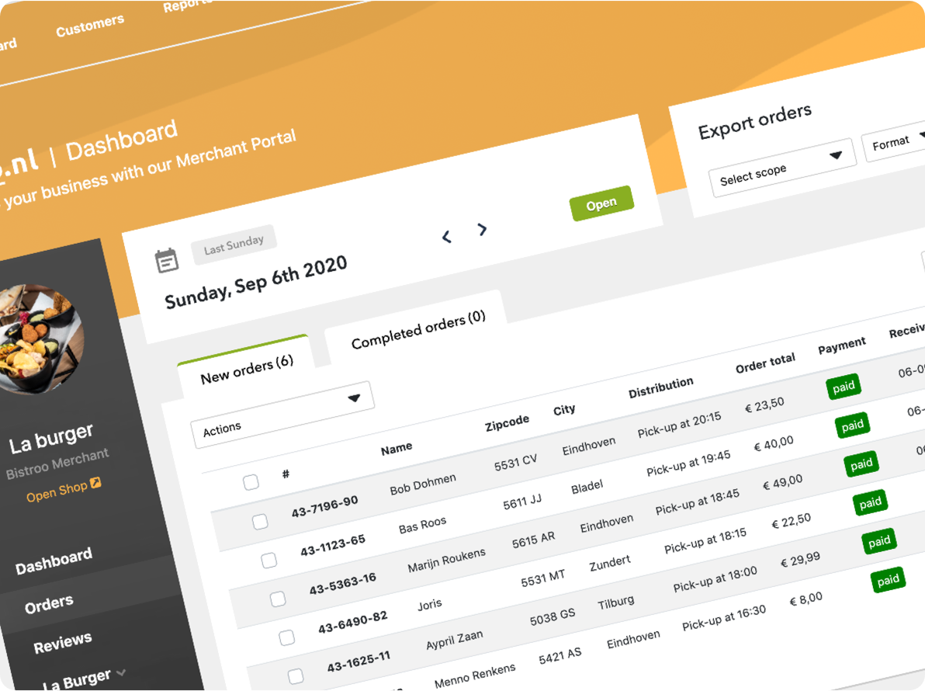Open the Select scope dropdown

coord(782,168)
